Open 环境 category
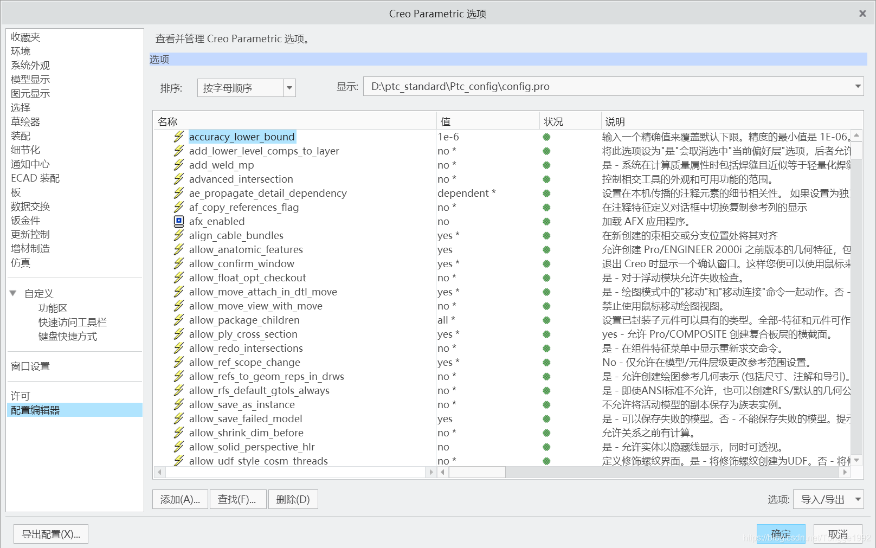The width and height of the screenshot is (876, 548). (x=21, y=51)
